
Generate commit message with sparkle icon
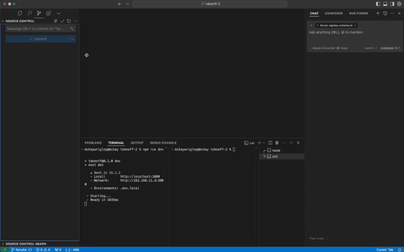[x=72, y=28]
